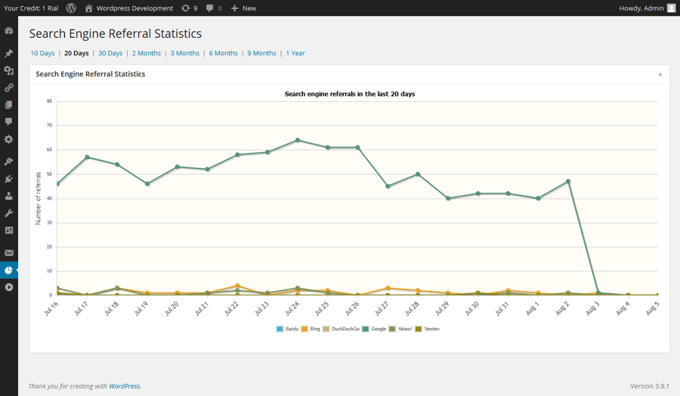680x396 pixels.
Task: Click the Google peak data point on Jul 24
Action: pyautogui.click(x=298, y=140)
